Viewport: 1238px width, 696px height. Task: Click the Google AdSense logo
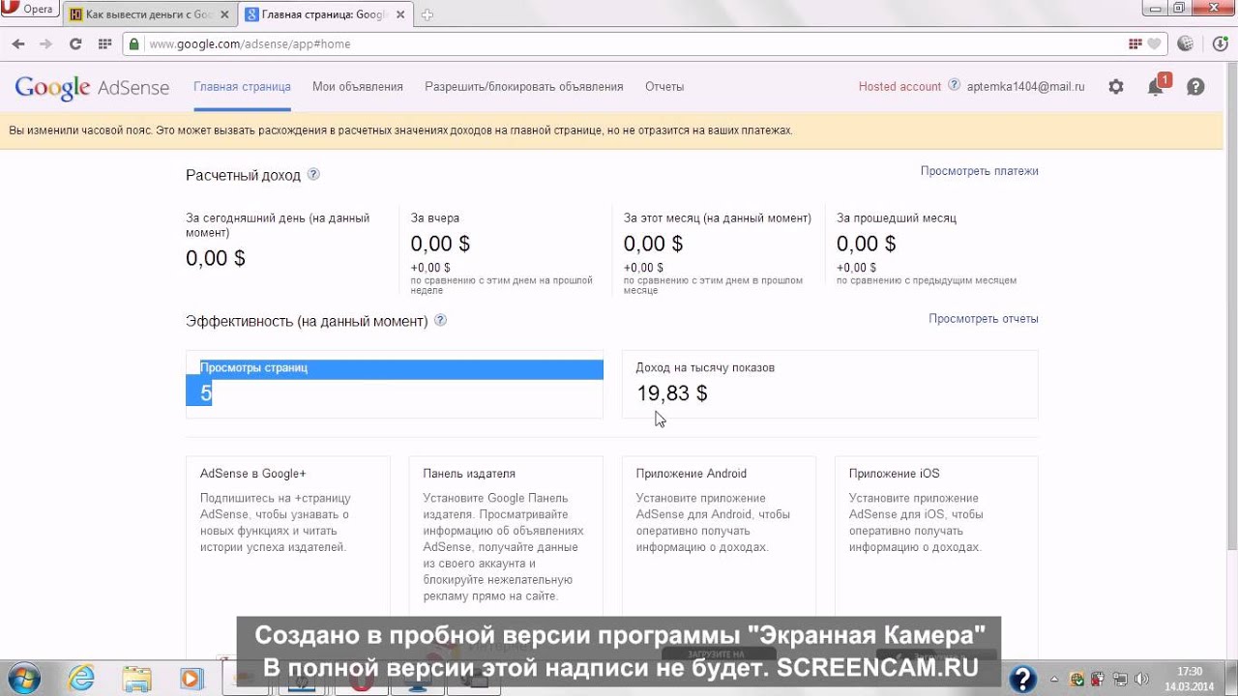[x=92, y=87]
